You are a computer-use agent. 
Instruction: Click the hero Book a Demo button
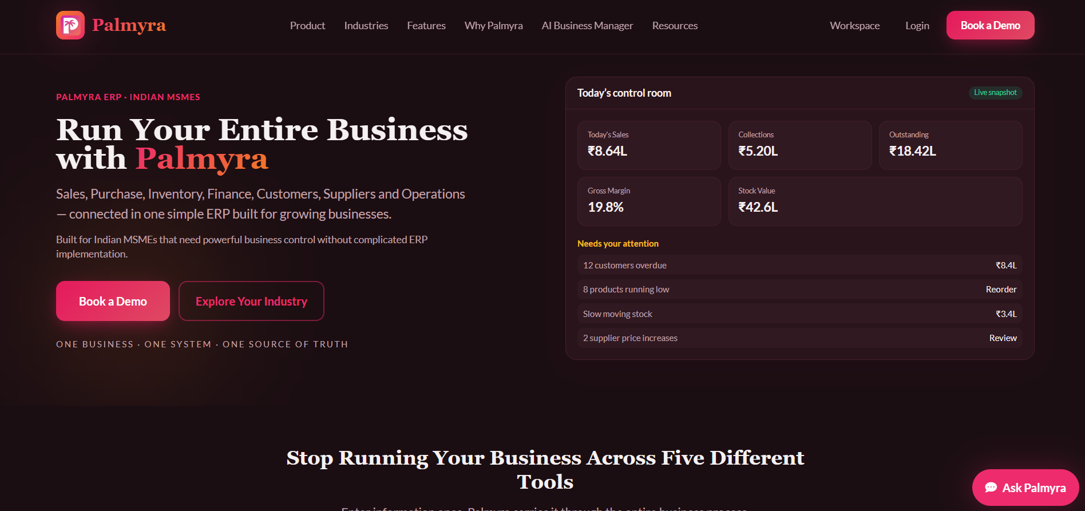pos(113,301)
